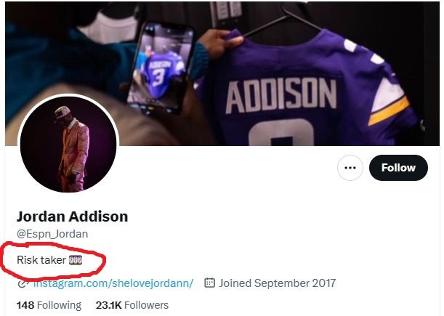This screenshot has width=444, height=316.
Task: Click the yellow stripe on the jersey sleeve
Action: click(x=389, y=111)
